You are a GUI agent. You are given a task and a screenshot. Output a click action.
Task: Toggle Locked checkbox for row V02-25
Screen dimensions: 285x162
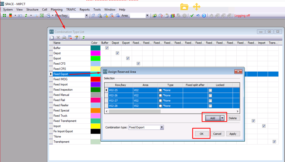pos(210,90)
